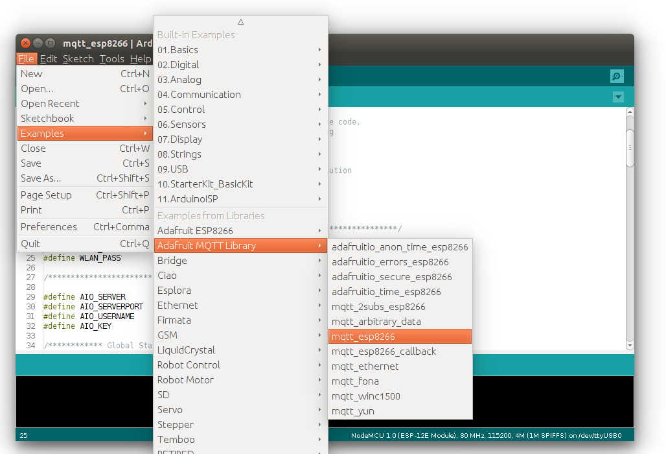Viewport: 666px width, 454px height.
Task: Load the adafruitio_anon_time_esp8266 example
Action: pyautogui.click(x=400, y=247)
